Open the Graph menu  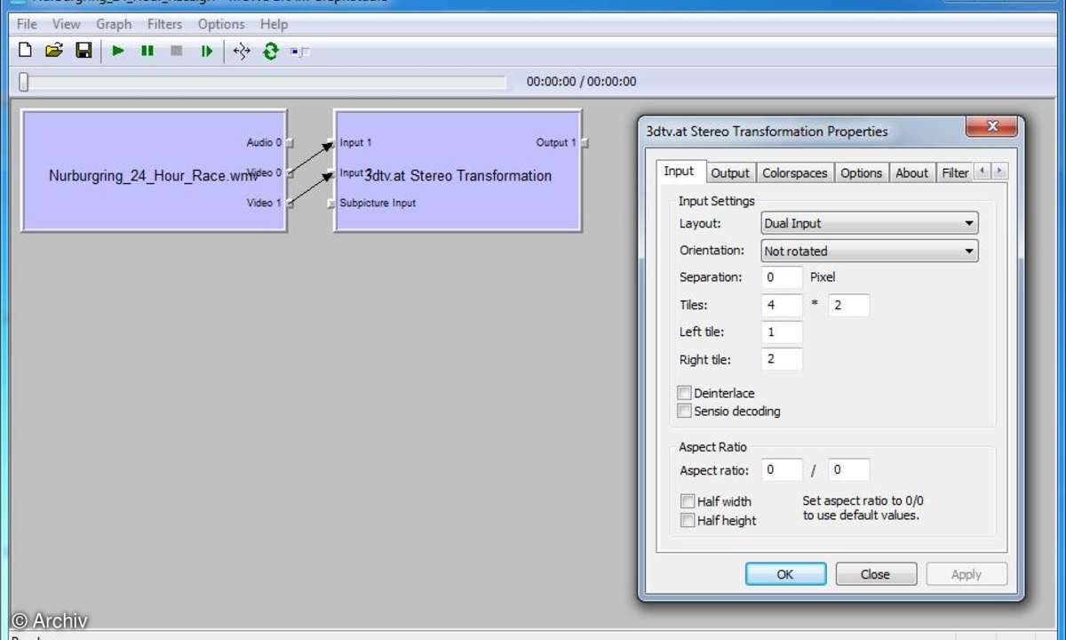tap(114, 24)
